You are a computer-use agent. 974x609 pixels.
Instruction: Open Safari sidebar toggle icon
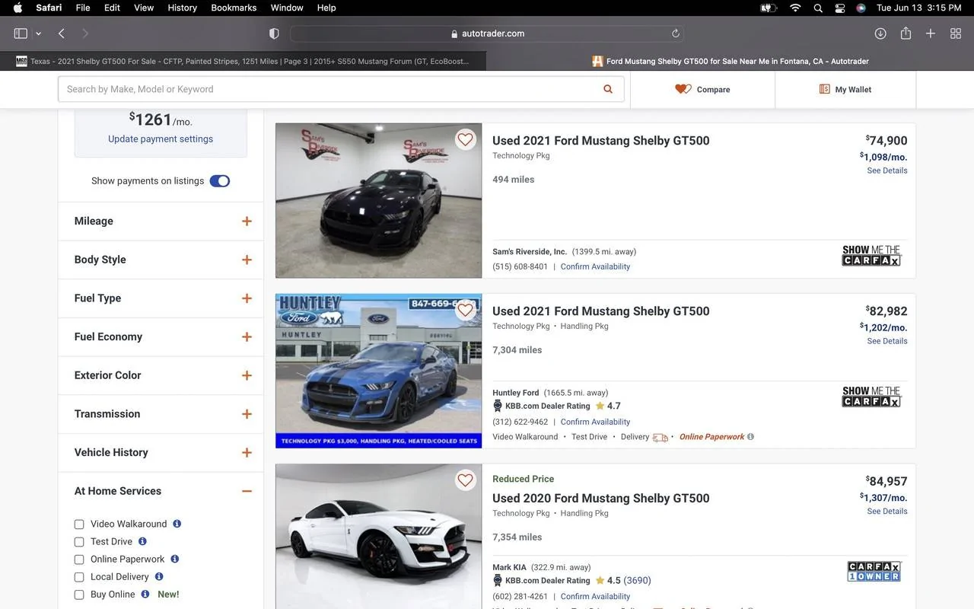click(x=21, y=33)
